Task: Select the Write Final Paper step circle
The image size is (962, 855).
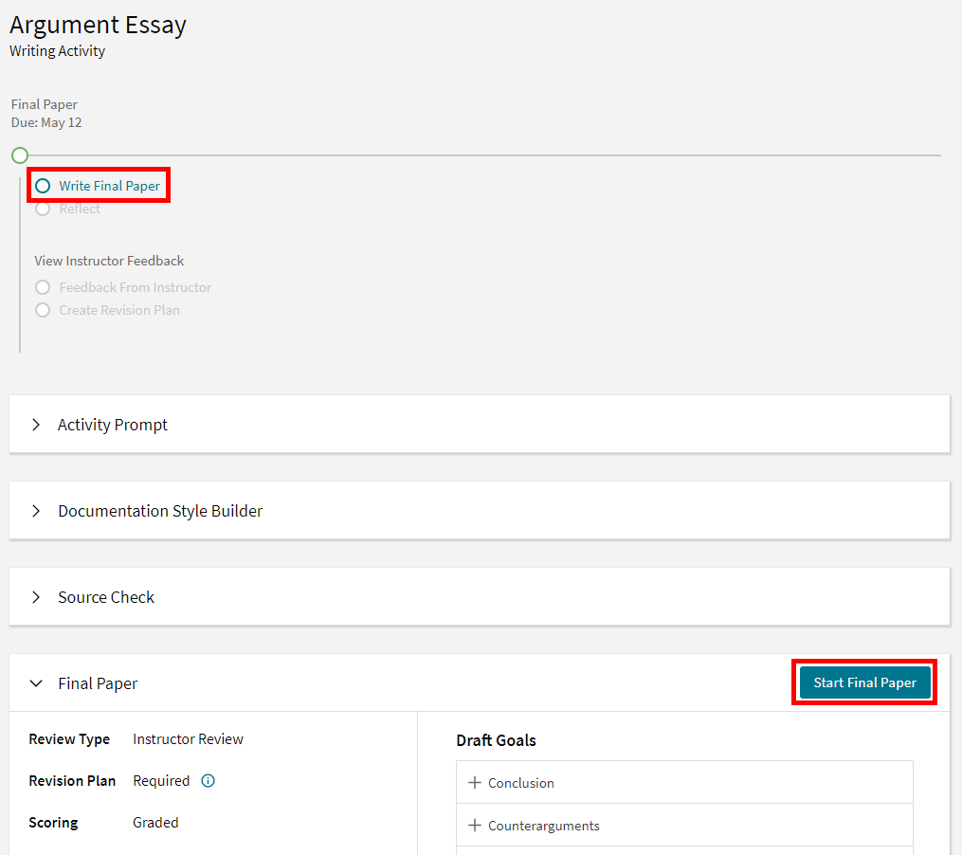Action: coord(43,186)
